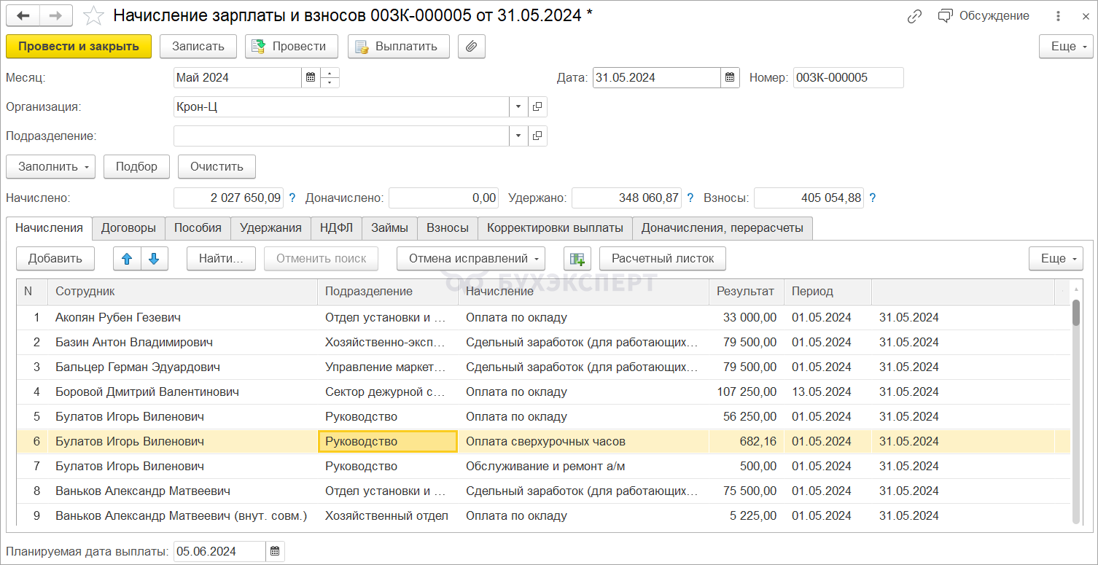Expand Отмена исправлений dropdown menu
The height and width of the screenshot is (565, 1098).
[470, 259]
